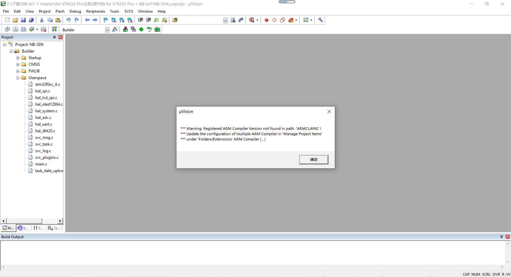Collapse the Userspace folder
The image size is (511, 277).
pyautogui.click(x=18, y=78)
